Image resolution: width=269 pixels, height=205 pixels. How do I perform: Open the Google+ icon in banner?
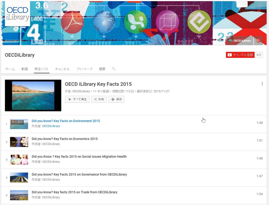[258, 41]
